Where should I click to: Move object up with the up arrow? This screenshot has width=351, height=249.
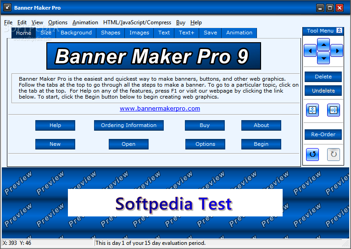pos(323,44)
